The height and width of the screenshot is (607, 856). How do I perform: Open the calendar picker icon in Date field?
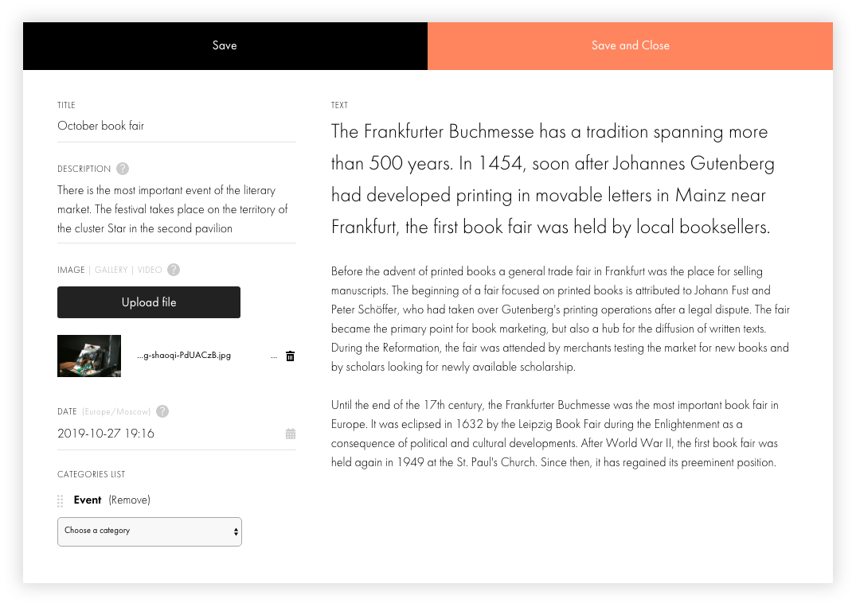click(x=291, y=434)
